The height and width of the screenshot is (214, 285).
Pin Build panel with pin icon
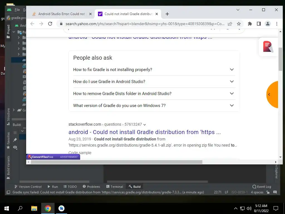15,140
